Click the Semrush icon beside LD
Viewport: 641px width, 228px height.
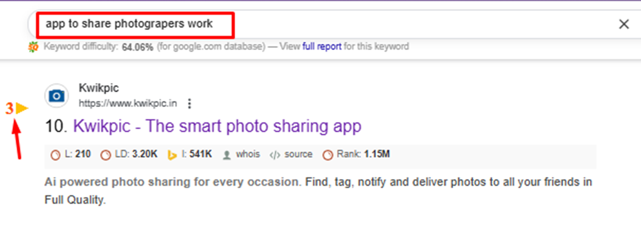click(x=105, y=155)
